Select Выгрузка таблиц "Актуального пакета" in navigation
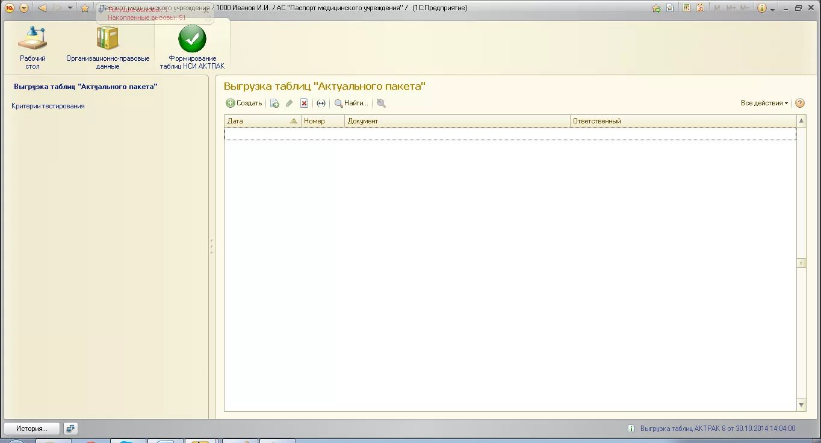Screen dimensions: 821x443 click(x=85, y=87)
